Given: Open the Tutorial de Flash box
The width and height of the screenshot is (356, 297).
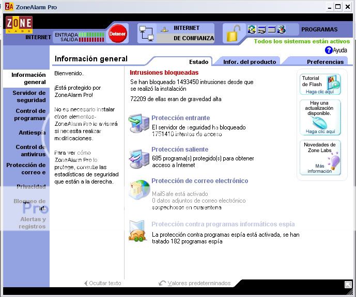Looking at the screenshot, I should [x=320, y=85].
